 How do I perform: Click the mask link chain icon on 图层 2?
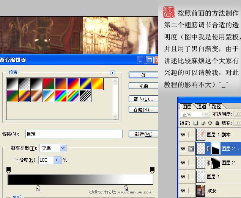click(208, 162)
